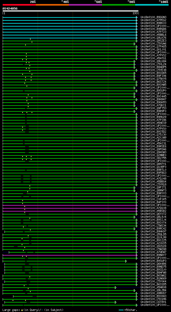171x312 pixels.
Task: Click the UniRef100_B9HK97 label
Action: tap(153, 232)
